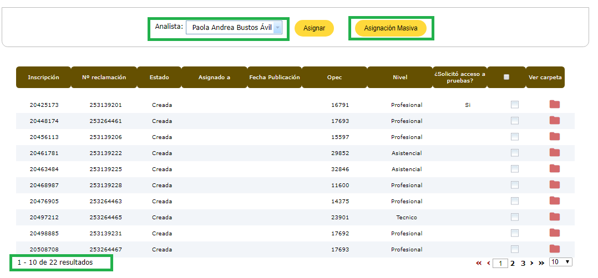The height and width of the screenshot is (278, 598).
Task: Open folder icon for inscription 20448174
Action: click(x=554, y=121)
